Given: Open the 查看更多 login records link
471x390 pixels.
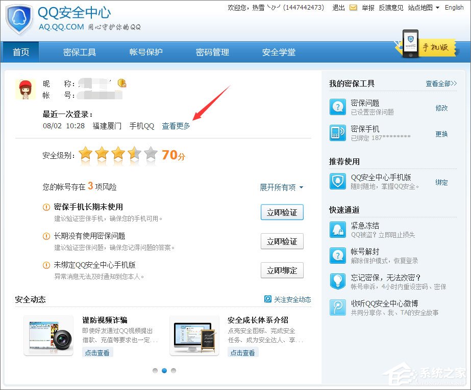Looking at the screenshot, I should click(176, 126).
